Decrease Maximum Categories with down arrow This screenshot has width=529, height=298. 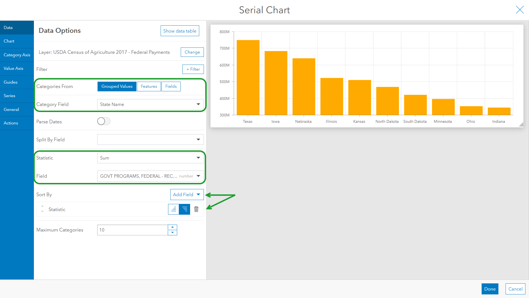(172, 233)
